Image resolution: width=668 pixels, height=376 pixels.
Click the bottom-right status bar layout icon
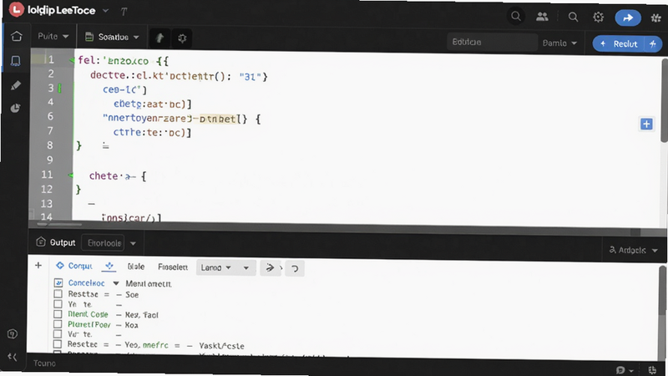click(x=652, y=370)
